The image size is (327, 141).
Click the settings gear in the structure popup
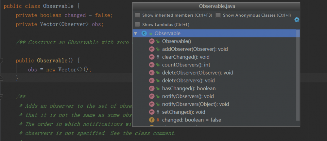tap(297, 20)
